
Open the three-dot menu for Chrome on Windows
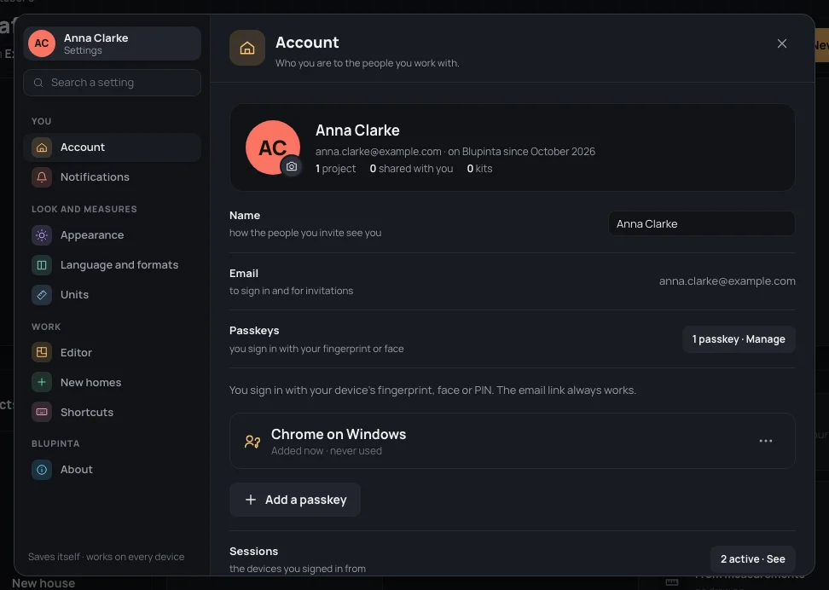point(766,441)
